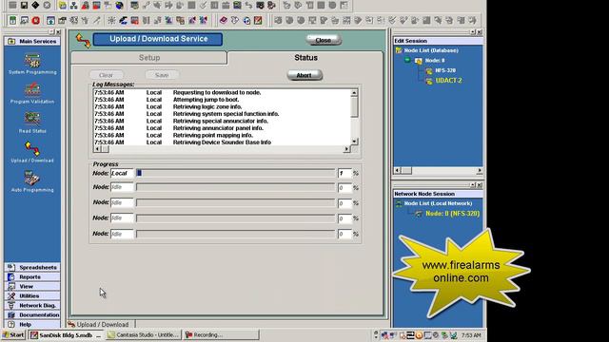
Task: Click the percent field showing 1
Action: pyautogui.click(x=344, y=173)
